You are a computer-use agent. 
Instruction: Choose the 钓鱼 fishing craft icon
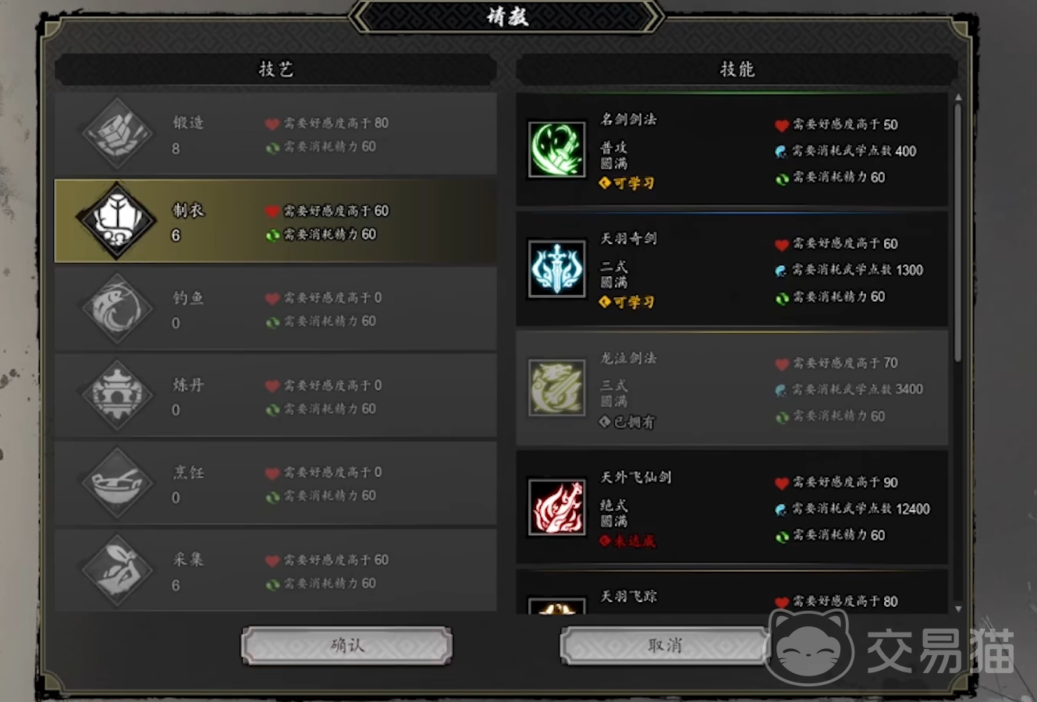pos(118,309)
